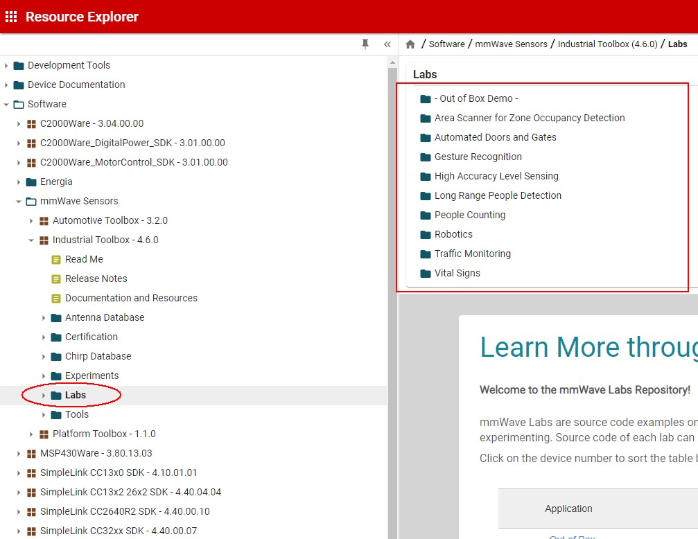Open the apps grid menu icon
Image resolution: width=698 pixels, height=539 pixels.
11,17
